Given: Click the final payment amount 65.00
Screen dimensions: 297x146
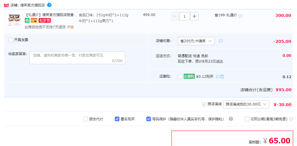Looking at the screenshot, I should [279, 140].
